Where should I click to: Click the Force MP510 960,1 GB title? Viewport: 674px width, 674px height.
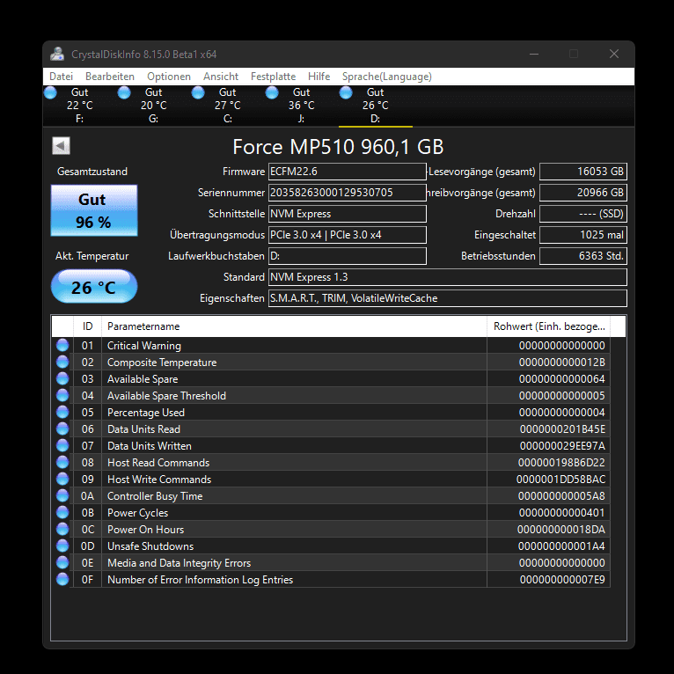(338, 147)
